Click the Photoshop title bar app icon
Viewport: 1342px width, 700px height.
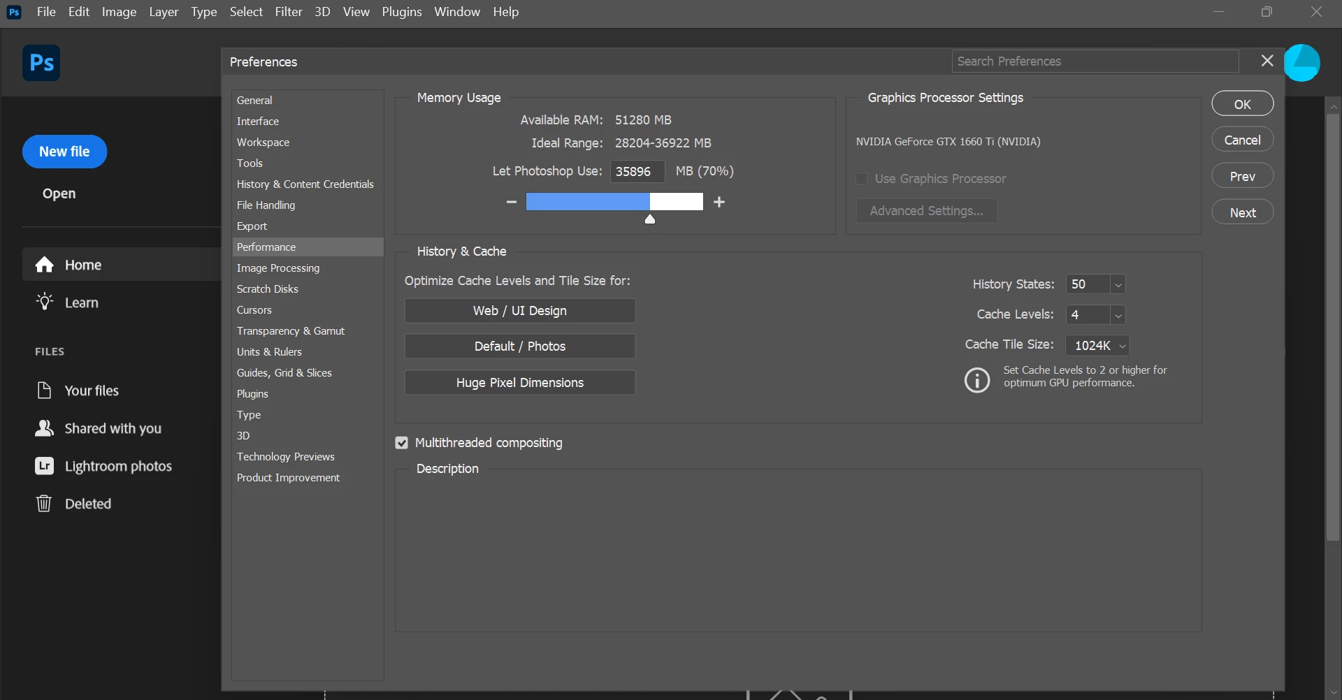click(x=14, y=12)
